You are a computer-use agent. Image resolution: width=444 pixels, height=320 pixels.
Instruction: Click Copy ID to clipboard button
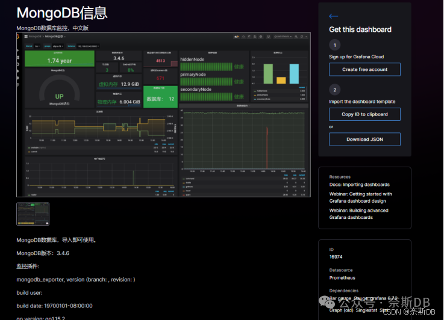364,114
